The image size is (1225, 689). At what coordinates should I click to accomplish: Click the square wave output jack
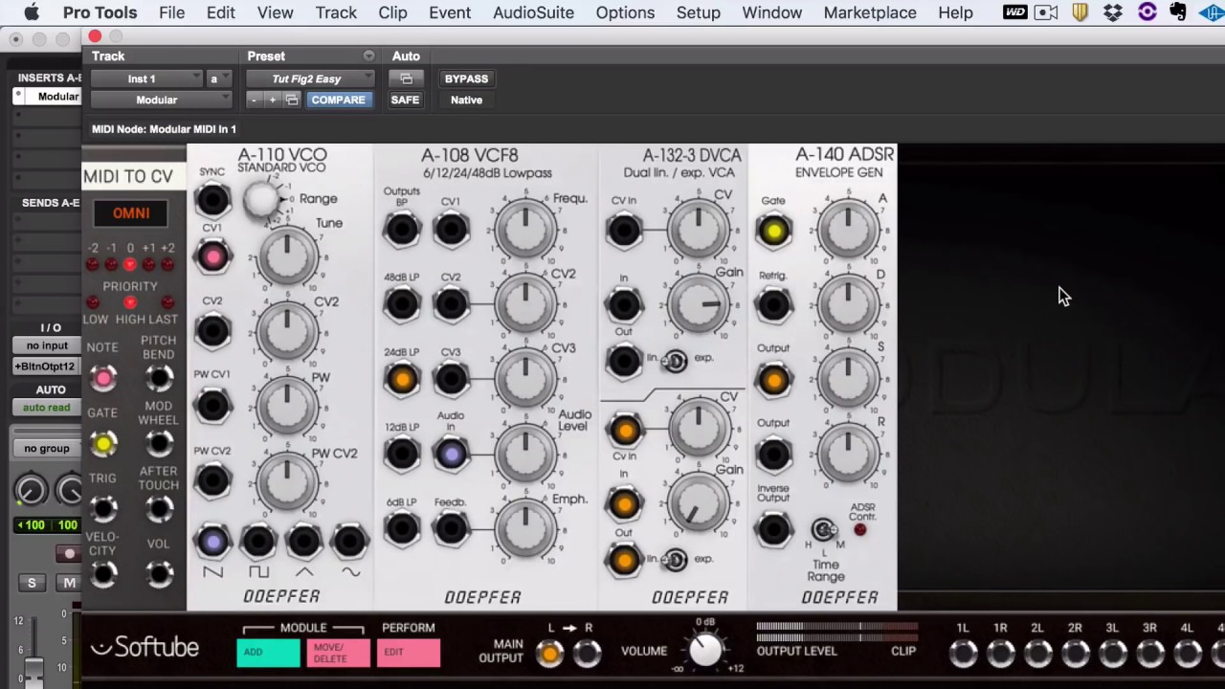(x=258, y=542)
